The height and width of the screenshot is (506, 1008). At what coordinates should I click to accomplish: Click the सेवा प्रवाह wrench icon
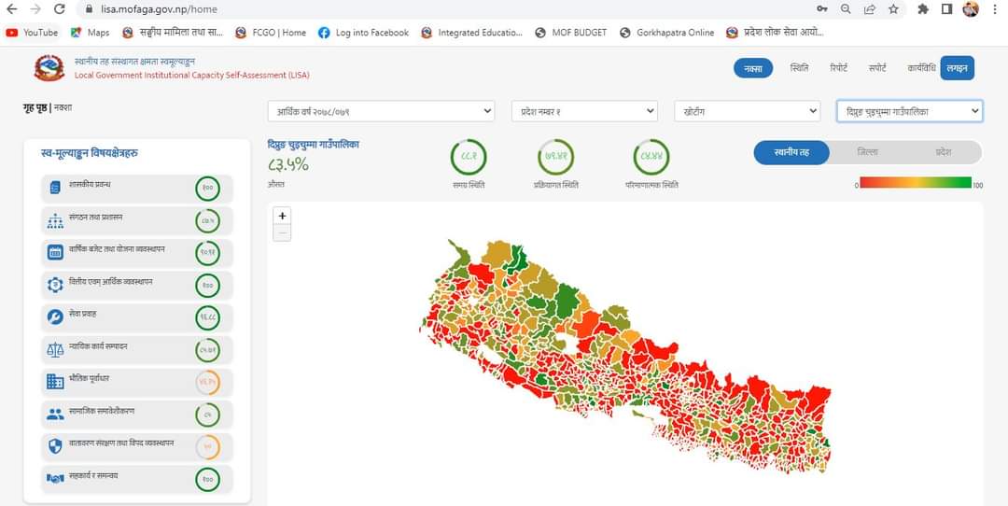(x=55, y=317)
